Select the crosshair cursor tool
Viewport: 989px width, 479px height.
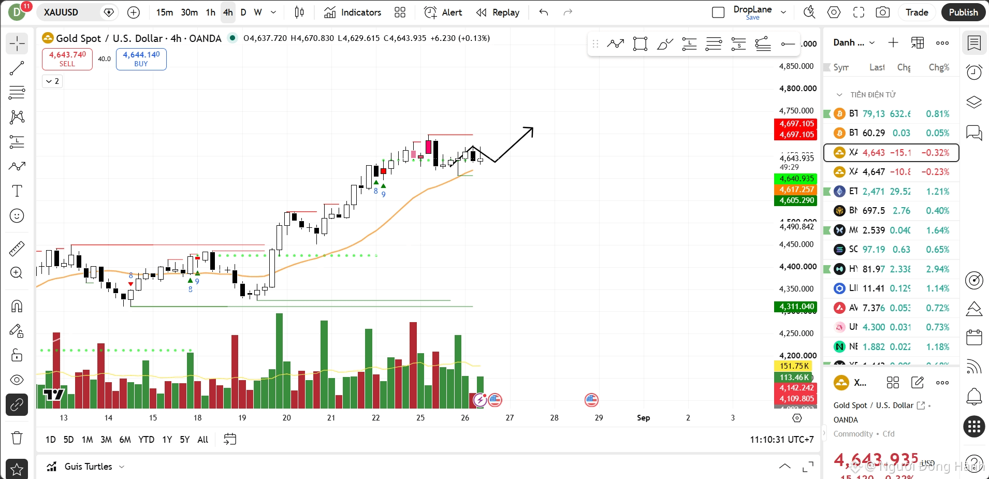(x=17, y=43)
